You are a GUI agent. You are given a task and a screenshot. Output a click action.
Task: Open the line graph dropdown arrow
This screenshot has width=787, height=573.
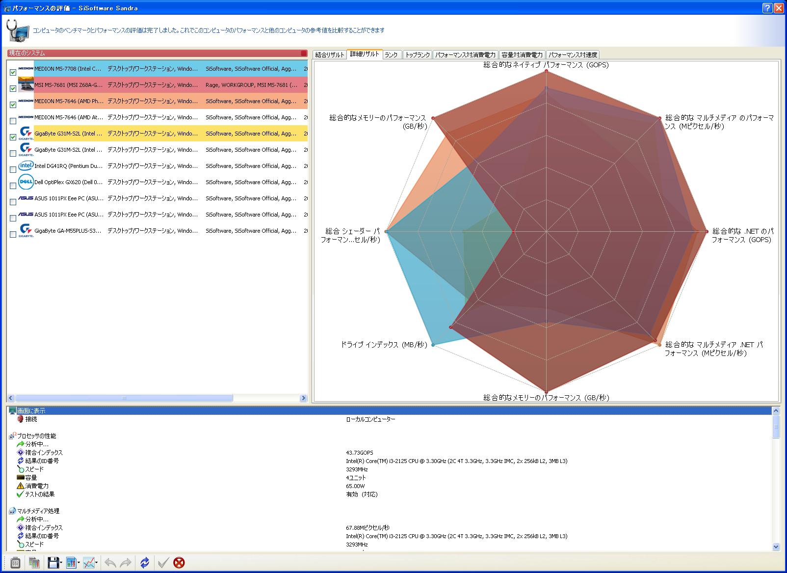[x=97, y=563]
